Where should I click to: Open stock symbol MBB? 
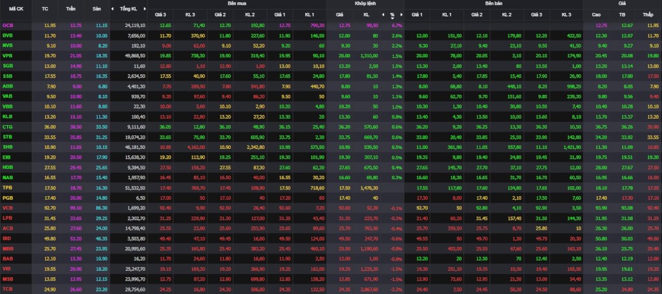coord(8,248)
